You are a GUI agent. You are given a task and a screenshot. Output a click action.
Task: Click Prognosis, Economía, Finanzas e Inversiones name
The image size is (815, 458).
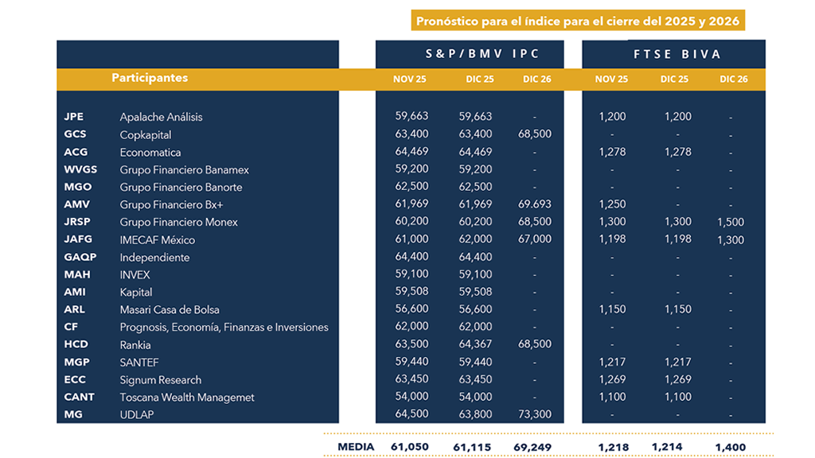[x=224, y=327]
